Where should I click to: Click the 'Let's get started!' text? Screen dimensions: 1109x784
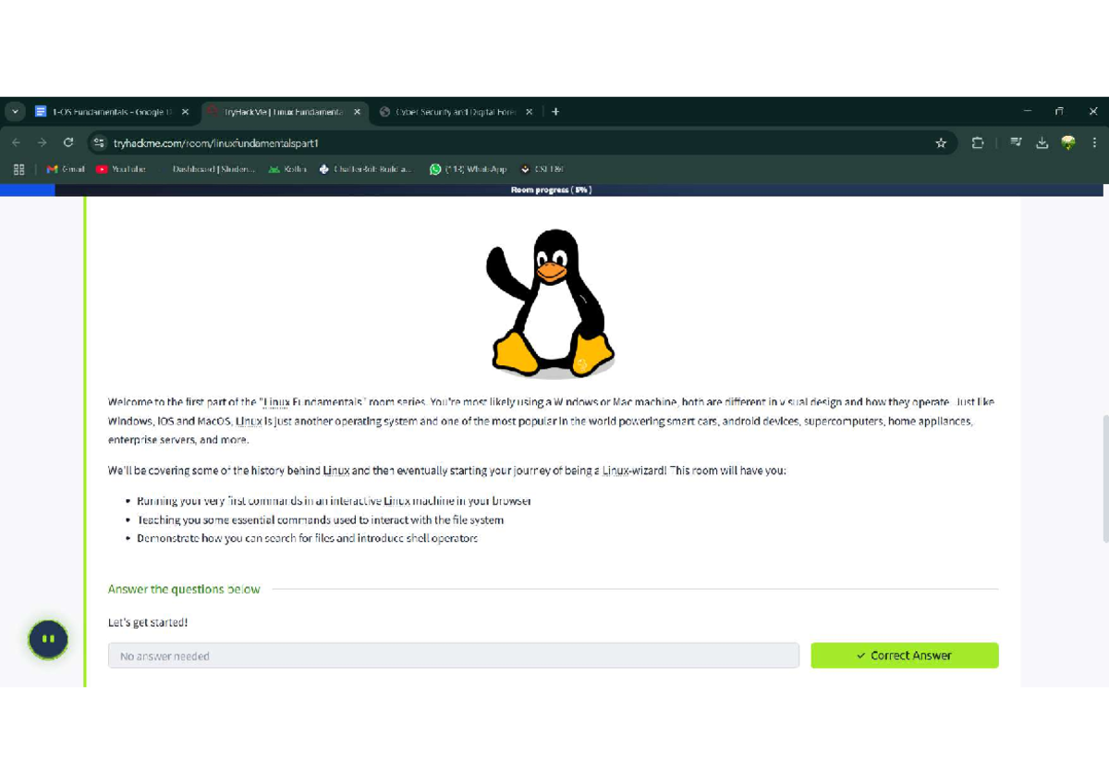point(148,622)
